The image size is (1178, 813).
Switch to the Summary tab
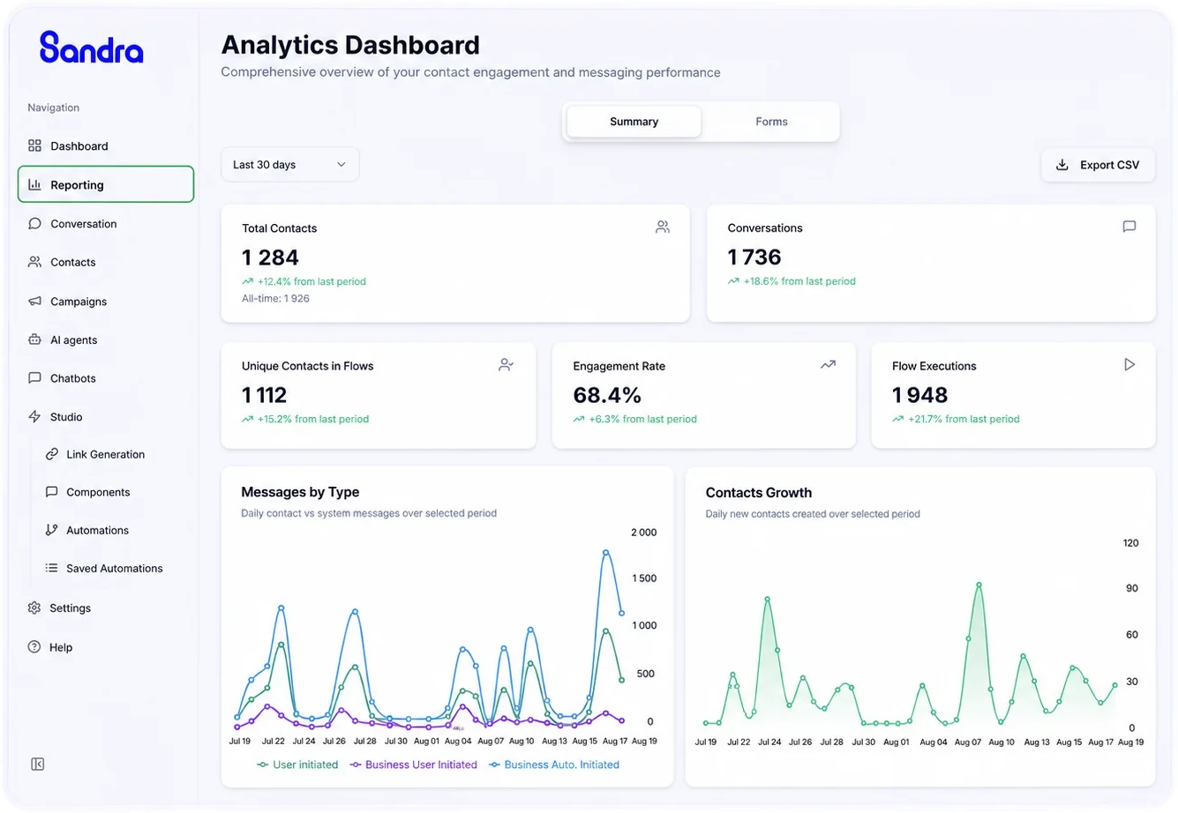(634, 122)
